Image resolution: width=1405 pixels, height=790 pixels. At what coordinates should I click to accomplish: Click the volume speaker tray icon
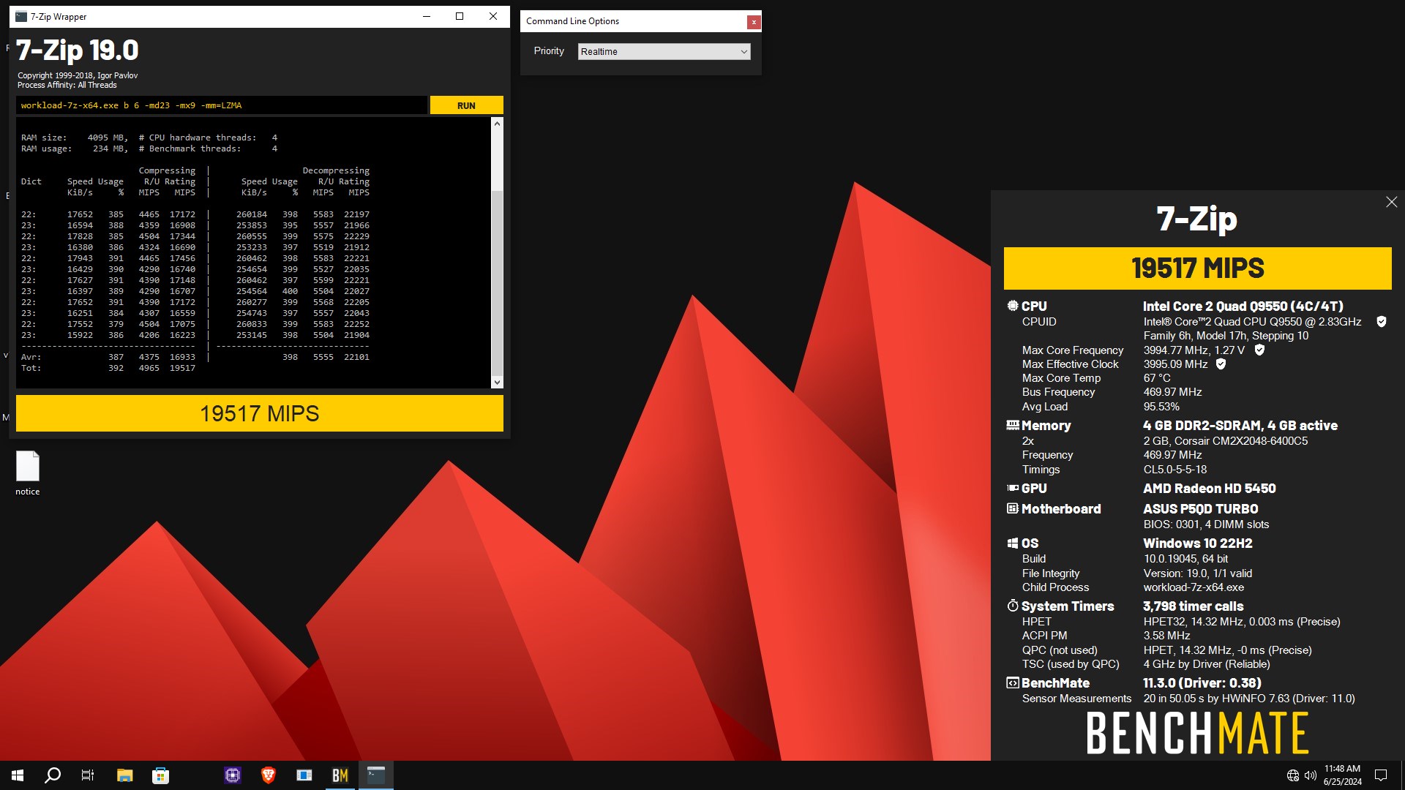point(1311,775)
